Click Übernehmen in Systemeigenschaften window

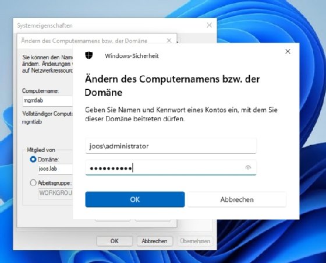[x=195, y=241]
